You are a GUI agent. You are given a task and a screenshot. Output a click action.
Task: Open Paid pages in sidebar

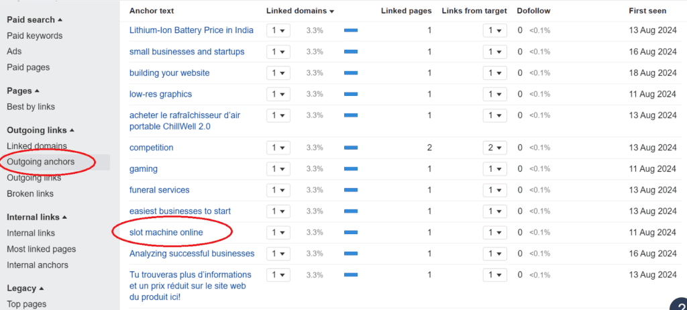click(28, 67)
